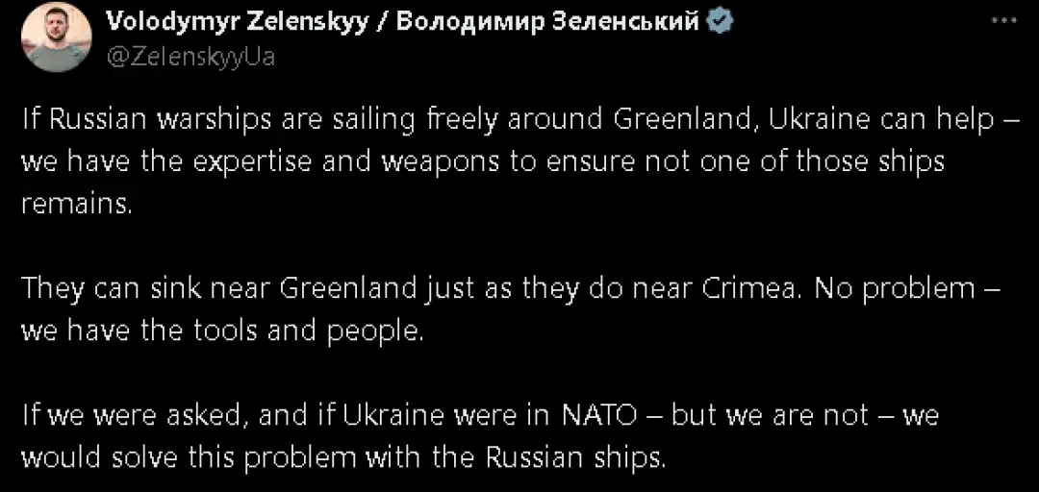Click the word 'Ukraine' in the first line
This screenshot has width=1039, height=492.
(x=807, y=119)
